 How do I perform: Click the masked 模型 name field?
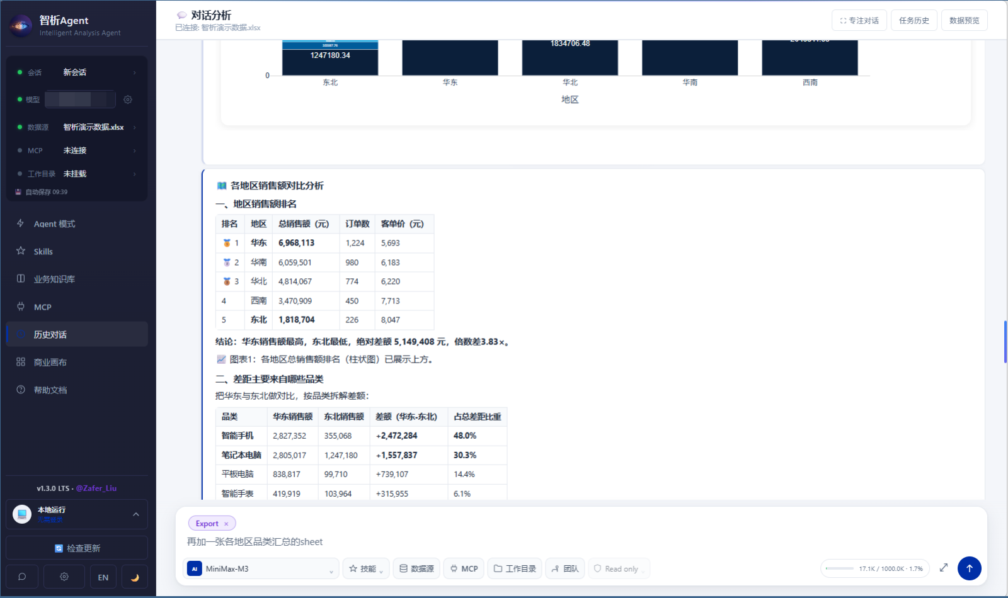[80, 99]
